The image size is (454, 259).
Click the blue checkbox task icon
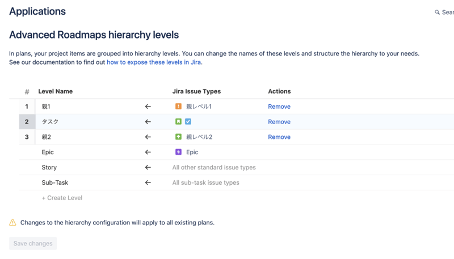[x=188, y=122]
